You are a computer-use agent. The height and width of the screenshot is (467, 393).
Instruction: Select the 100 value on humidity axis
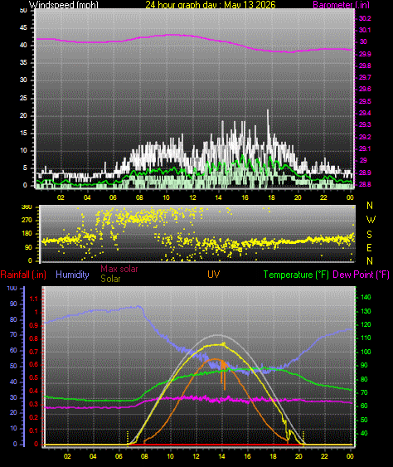pos(12,289)
